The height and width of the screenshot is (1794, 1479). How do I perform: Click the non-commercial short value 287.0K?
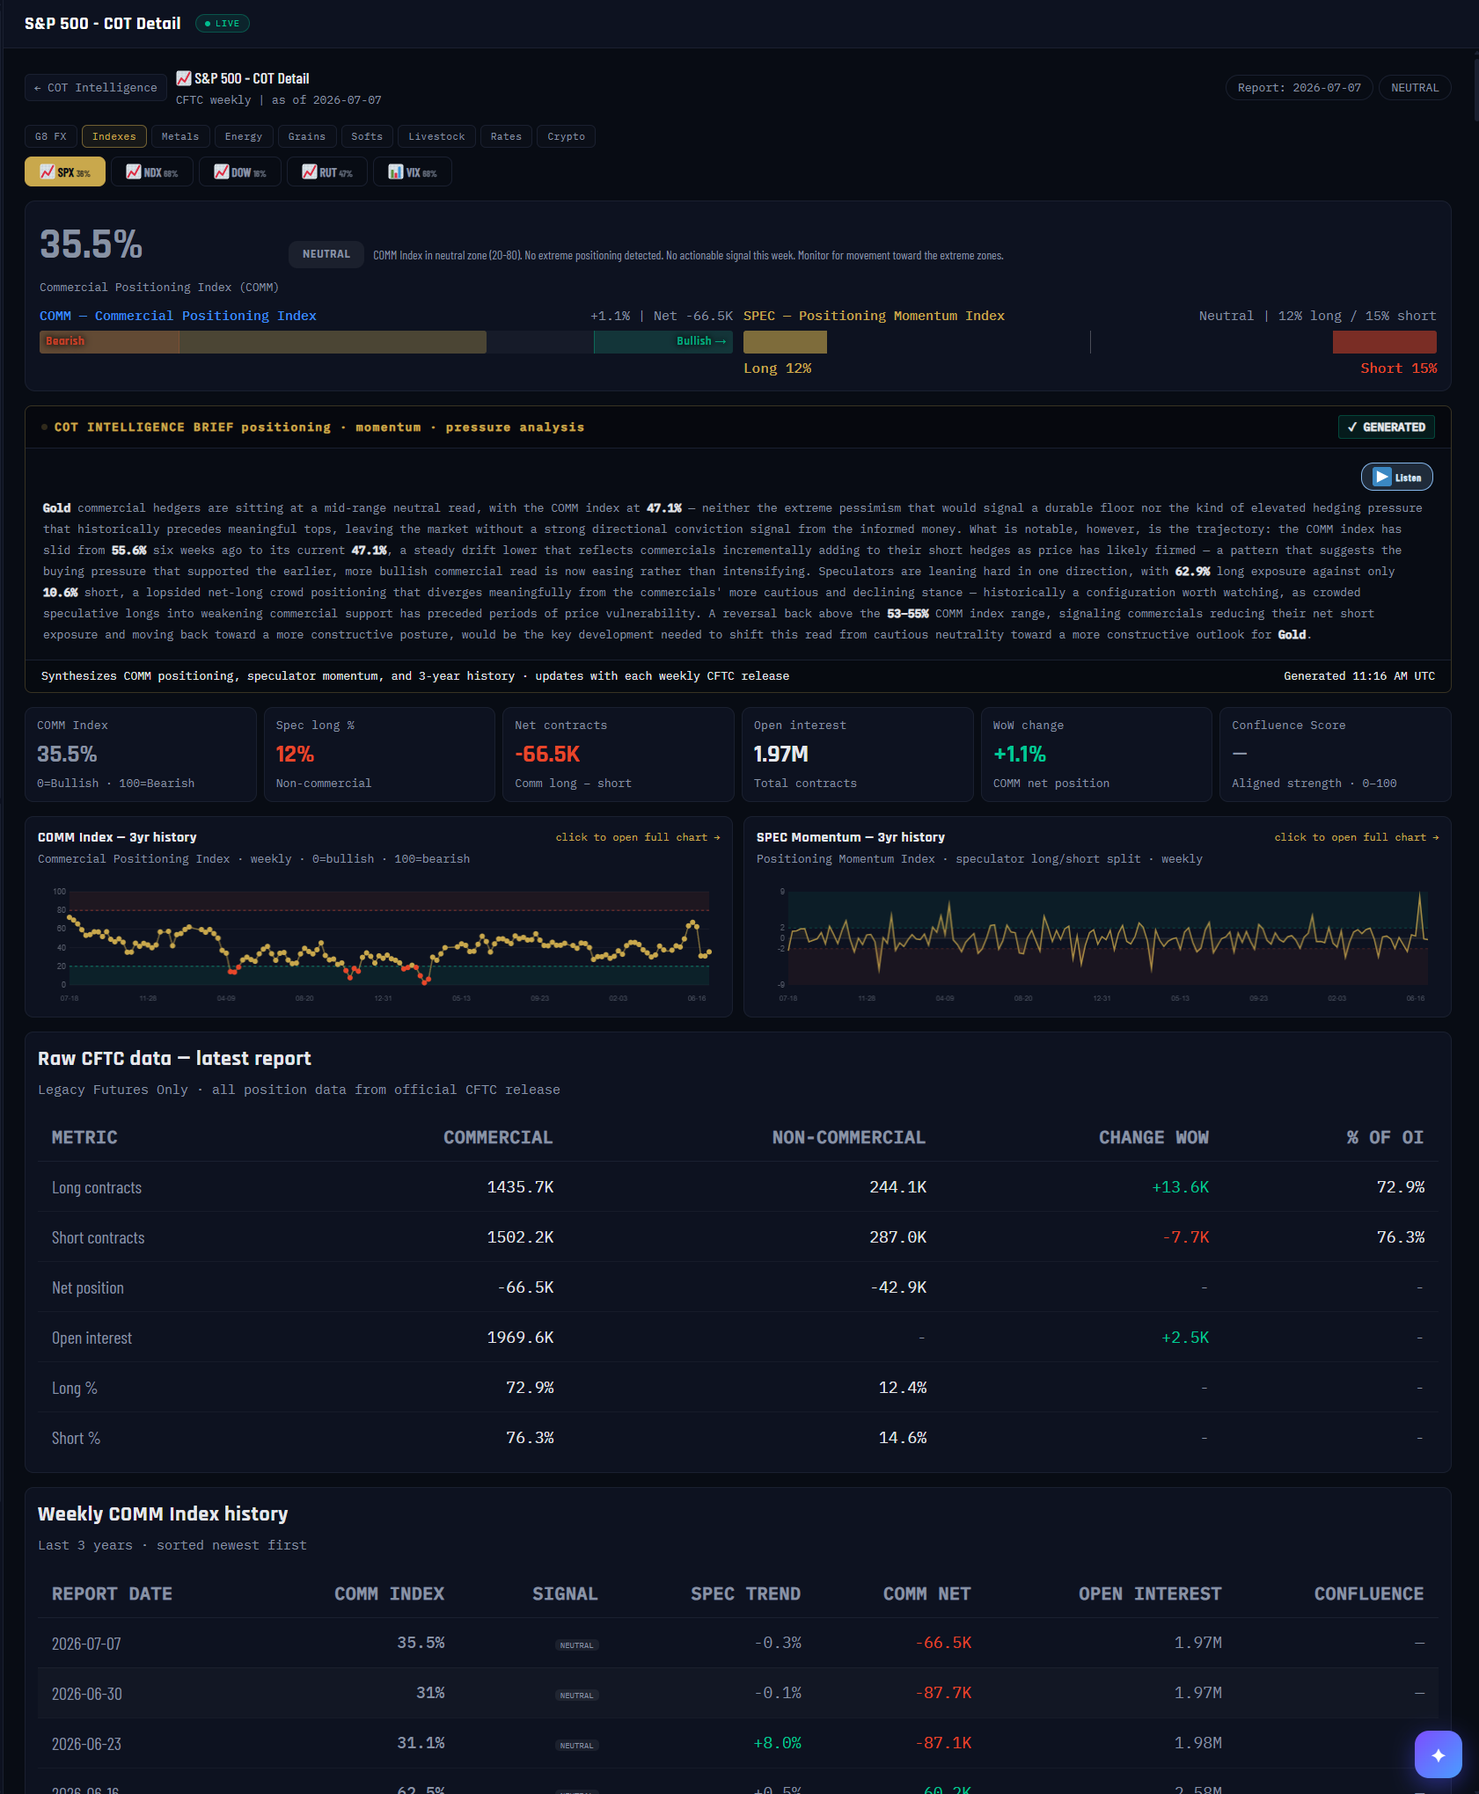[897, 1237]
